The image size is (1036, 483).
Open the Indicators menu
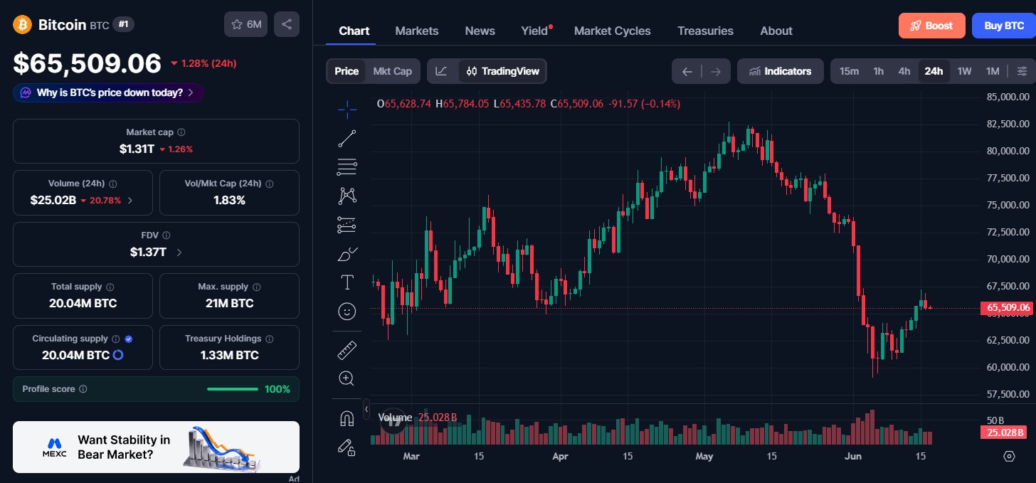[x=781, y=71]
